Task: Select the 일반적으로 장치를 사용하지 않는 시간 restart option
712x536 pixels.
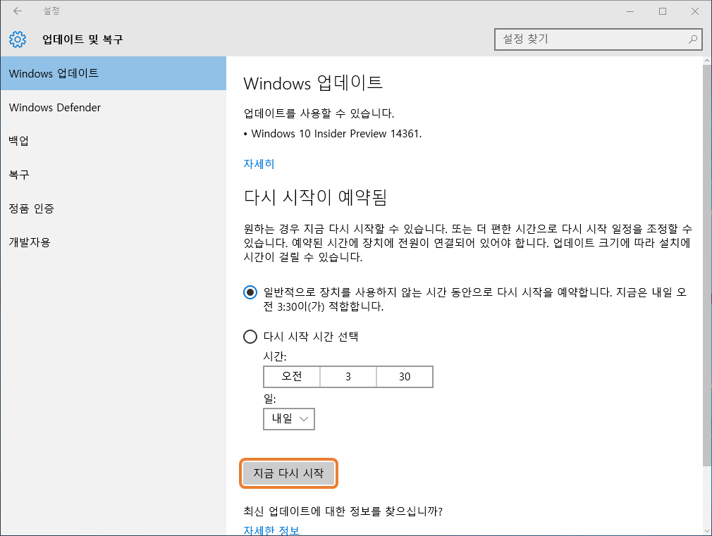Action: click(x=250, y=292)
